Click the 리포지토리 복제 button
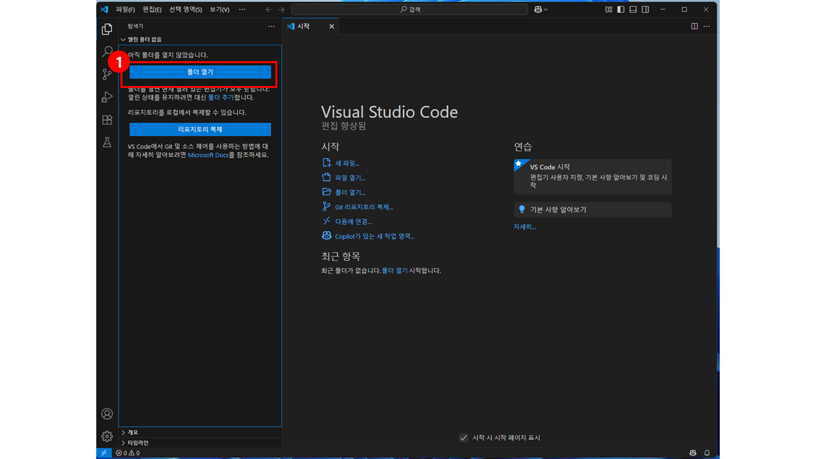Image resolution: width=816 pixels, height=459 pixels. pos(200,129)
